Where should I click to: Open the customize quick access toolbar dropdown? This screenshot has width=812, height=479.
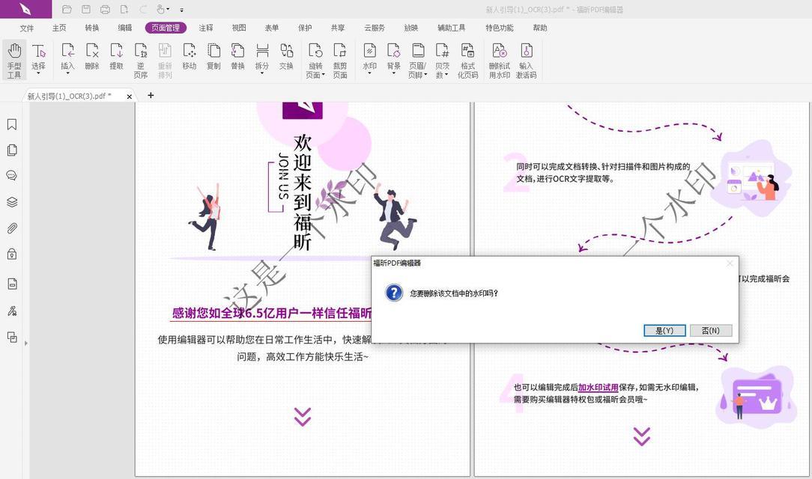182,10
